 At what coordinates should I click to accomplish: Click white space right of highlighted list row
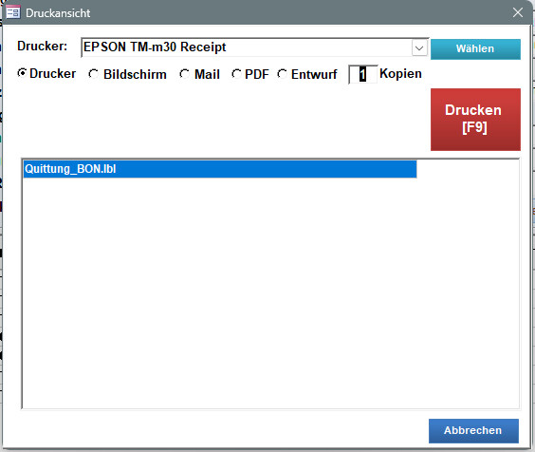468,169
